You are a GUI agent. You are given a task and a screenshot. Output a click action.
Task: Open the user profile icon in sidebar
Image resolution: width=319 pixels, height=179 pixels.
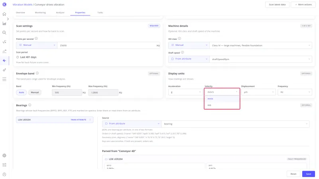click(4, 174)
